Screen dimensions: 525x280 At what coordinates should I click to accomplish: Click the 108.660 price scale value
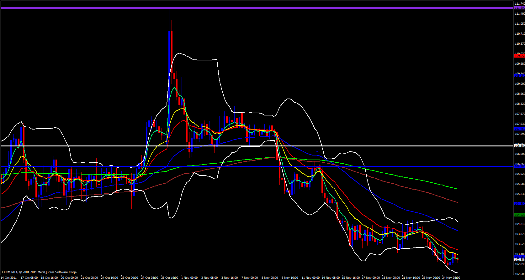(x=520, y=94)
